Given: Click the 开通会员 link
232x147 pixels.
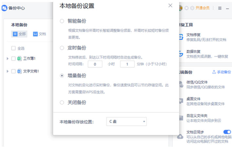Looking at the screenshot, I should (x=203, y=8).
